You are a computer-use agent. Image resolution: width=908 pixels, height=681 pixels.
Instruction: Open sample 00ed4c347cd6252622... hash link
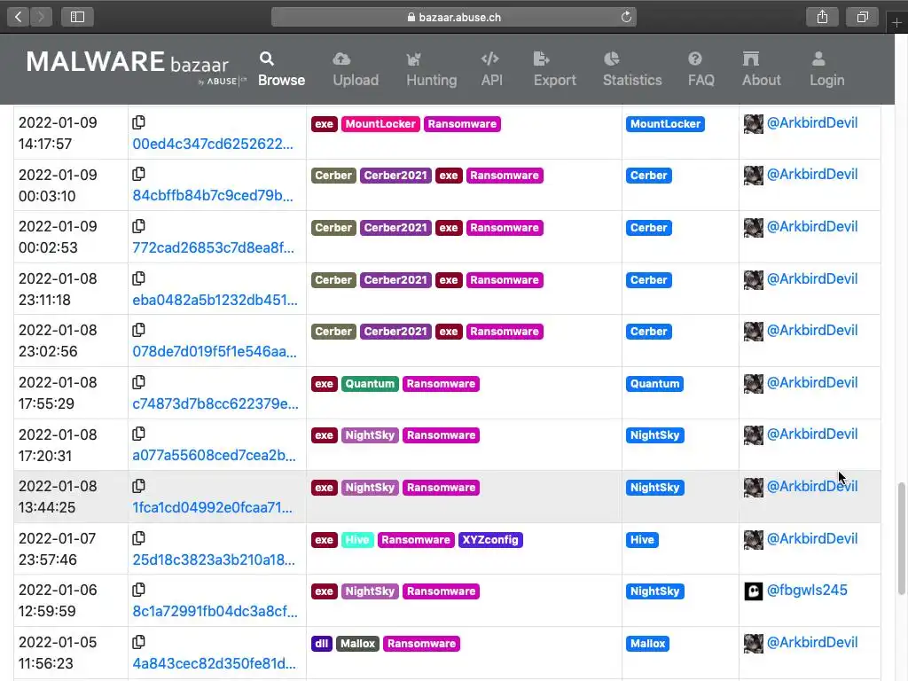tap(213, 144)
